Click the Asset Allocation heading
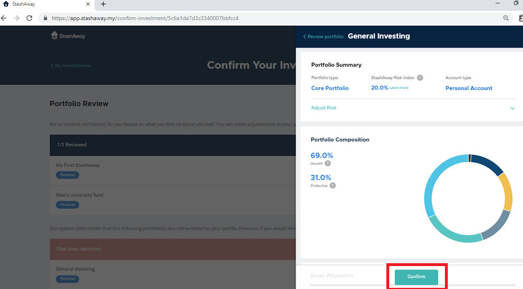 [332, 276]
